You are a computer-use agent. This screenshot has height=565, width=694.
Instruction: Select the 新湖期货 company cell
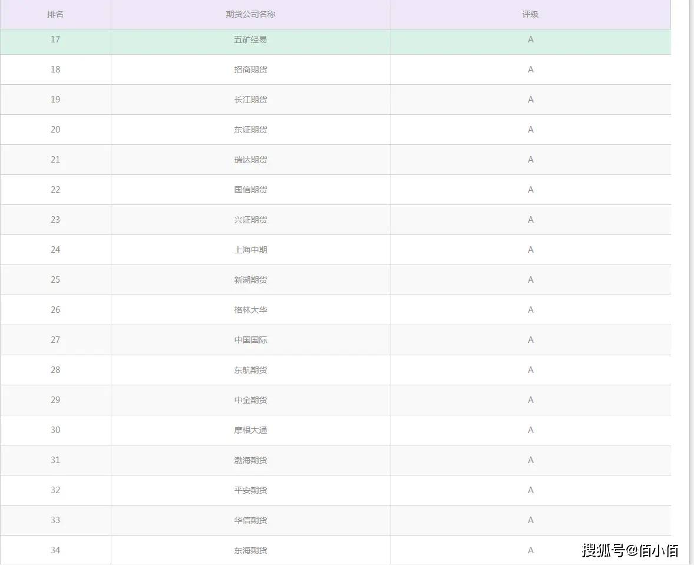point(250,280)
